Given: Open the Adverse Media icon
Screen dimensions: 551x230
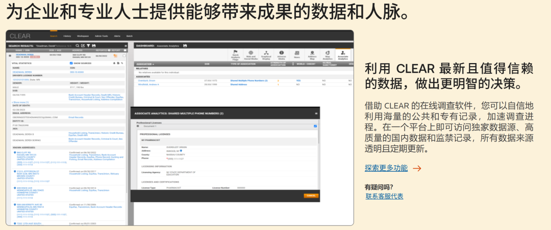Looking at the screenshot, I should tap(281, 55).
